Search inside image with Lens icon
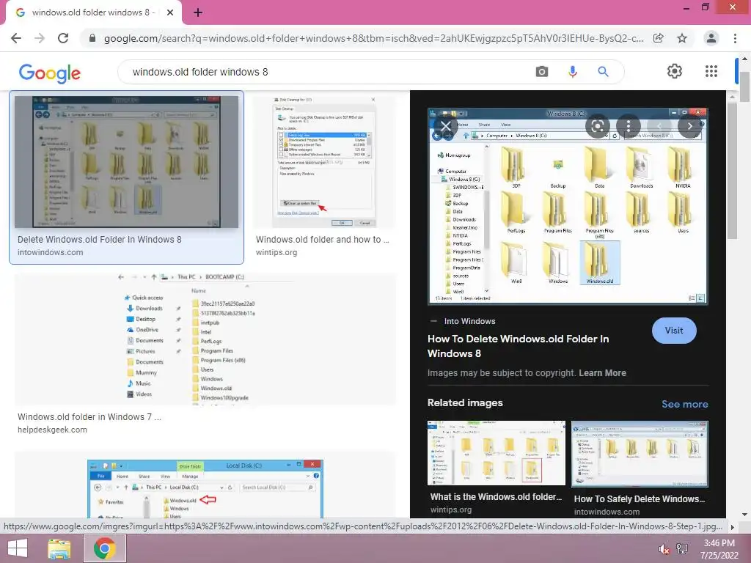The image size is (751, 563). tap(597, 126)
